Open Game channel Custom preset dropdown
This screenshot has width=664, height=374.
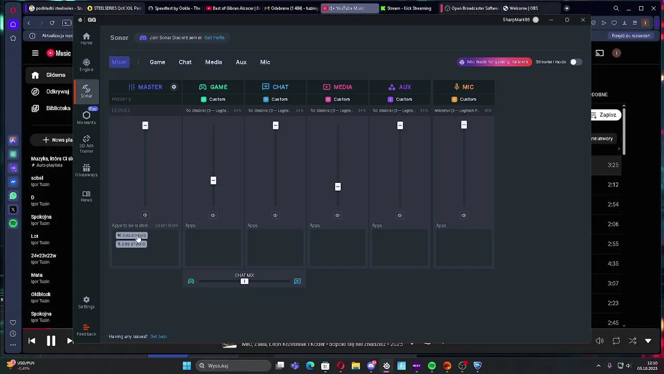(213, 99)
